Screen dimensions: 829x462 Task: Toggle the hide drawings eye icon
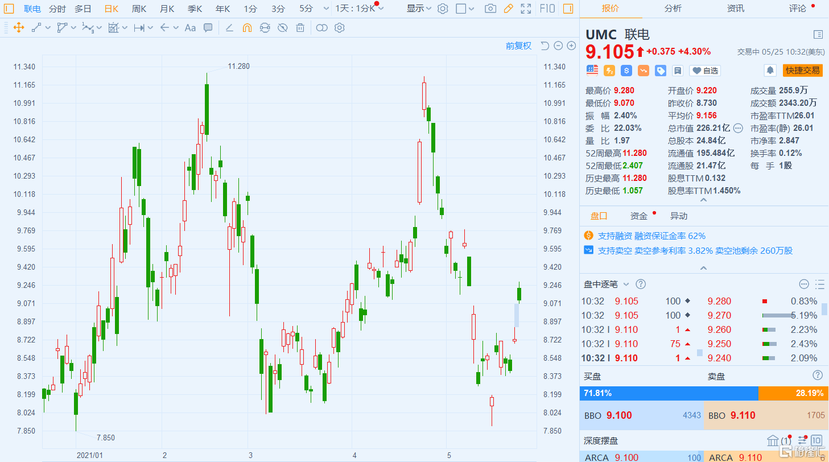tap(282, 27)
